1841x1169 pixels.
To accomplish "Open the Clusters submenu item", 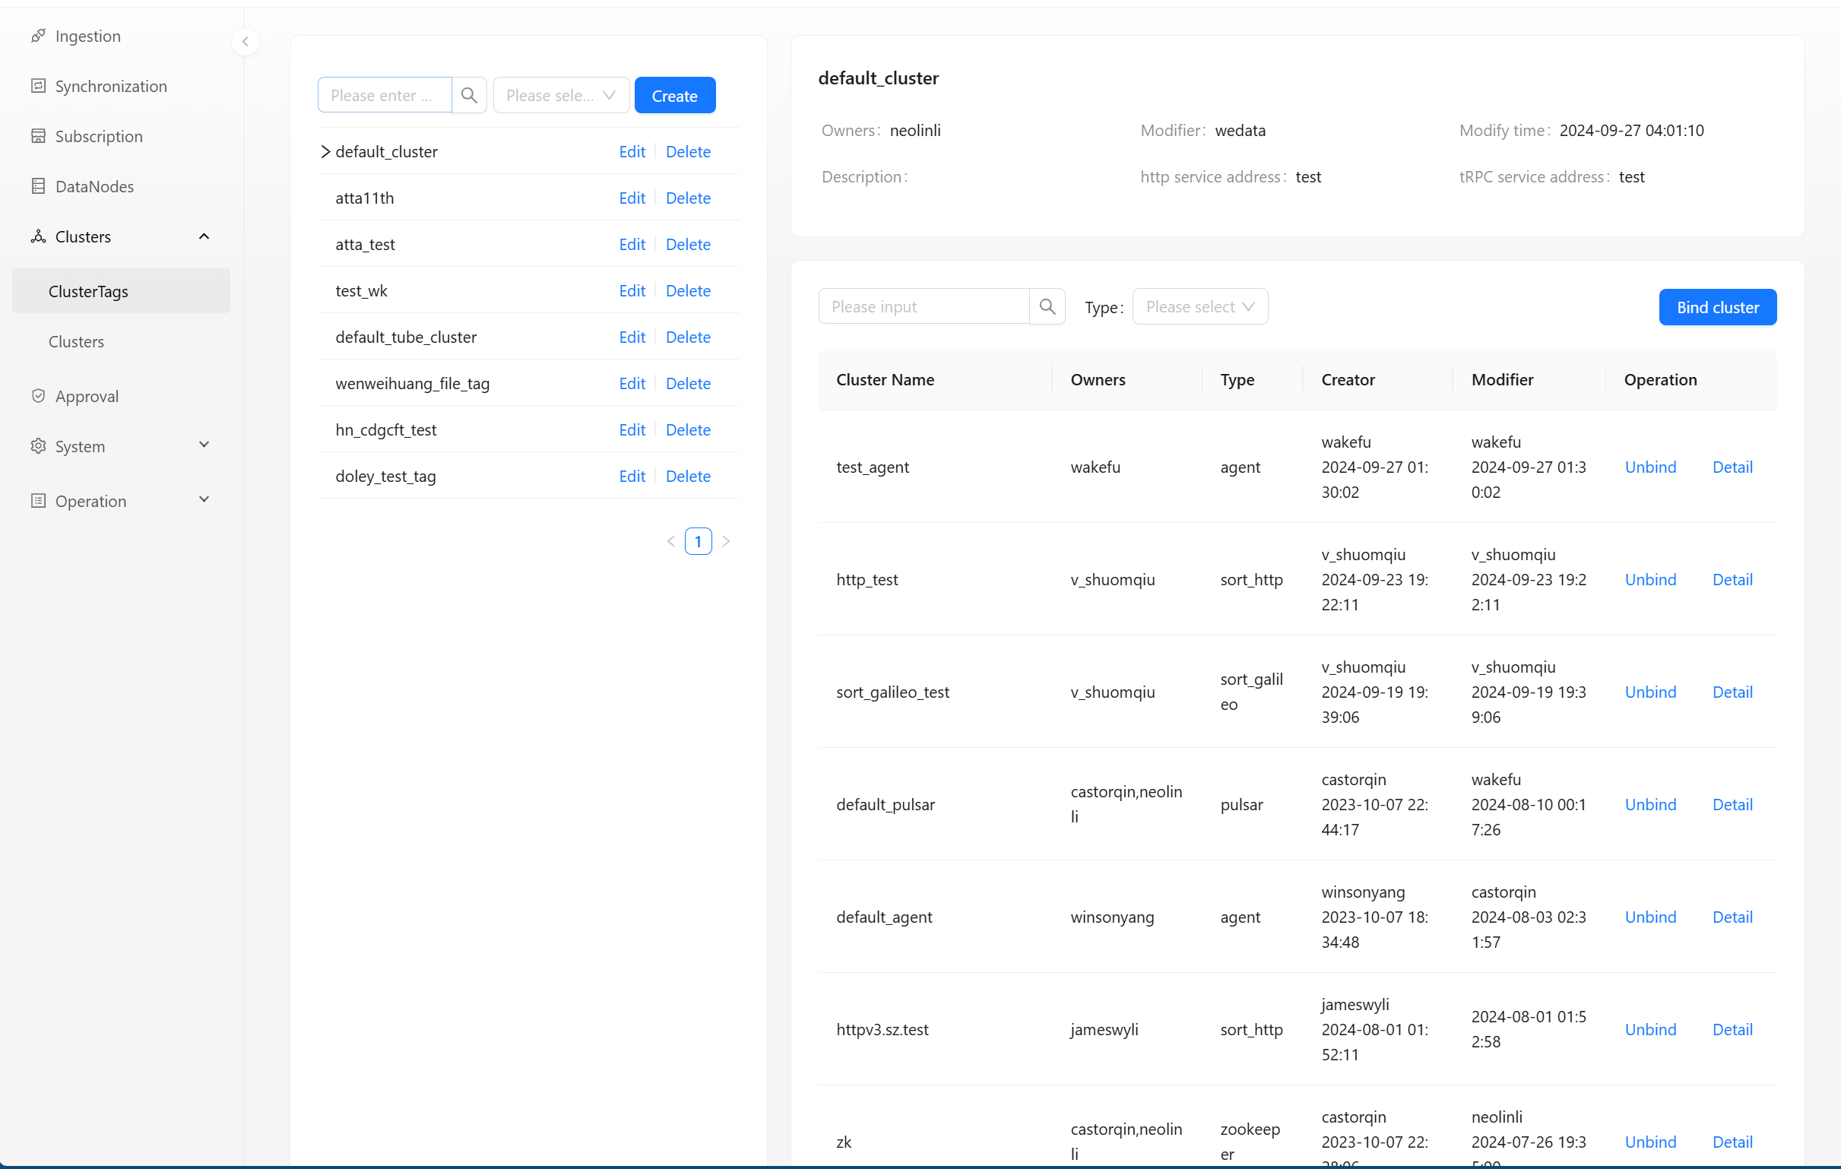I will click(77, 342).
